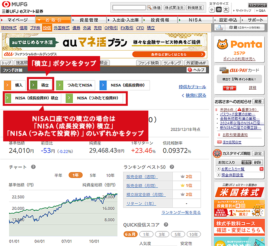Select the CFD sub-menu link
269x246 pixels.
coord(140,28)
